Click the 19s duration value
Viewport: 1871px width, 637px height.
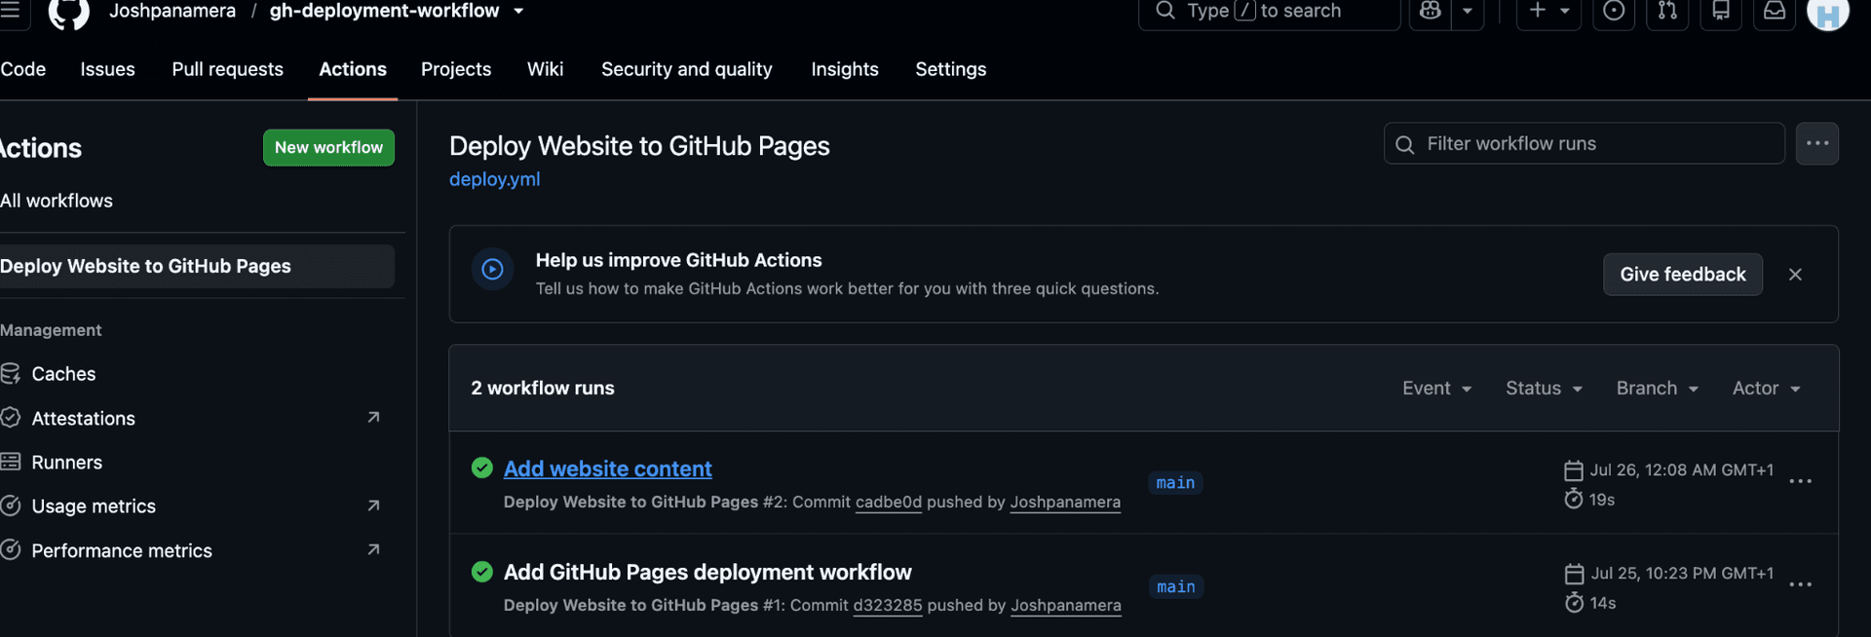pos(1601,500)
